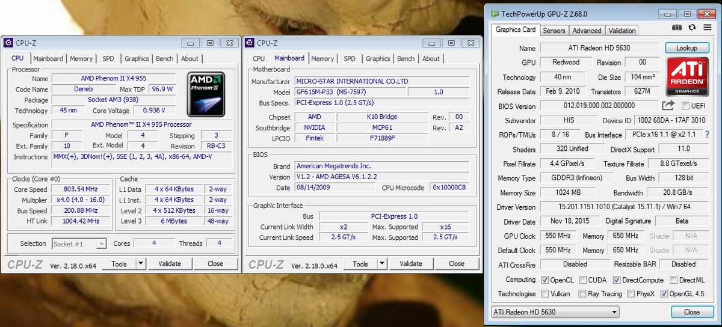Click the GPU-Z title bar icon
Viewport: 722px width, 327px height.
(x=495, y=13)
